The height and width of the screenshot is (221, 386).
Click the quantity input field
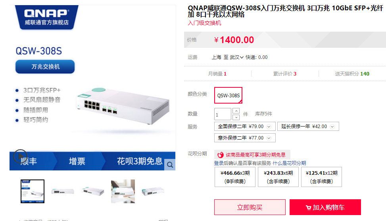click(x=223, y=114)
